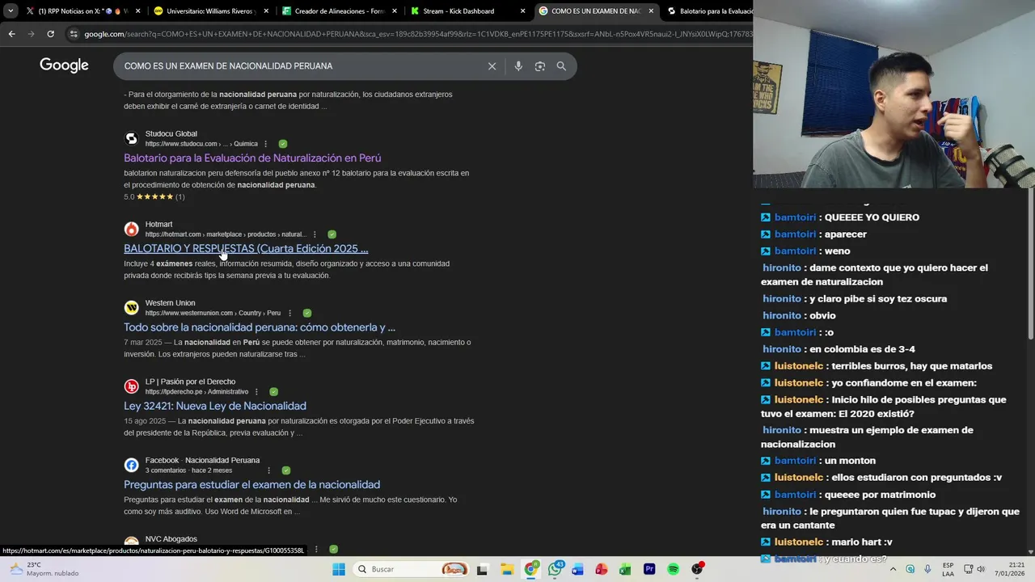
Task: Open Google Lens image search
Action: [540, 66]
